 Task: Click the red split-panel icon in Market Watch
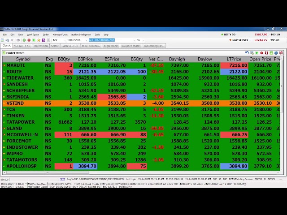pyautogui.click(x=266, y=53)
